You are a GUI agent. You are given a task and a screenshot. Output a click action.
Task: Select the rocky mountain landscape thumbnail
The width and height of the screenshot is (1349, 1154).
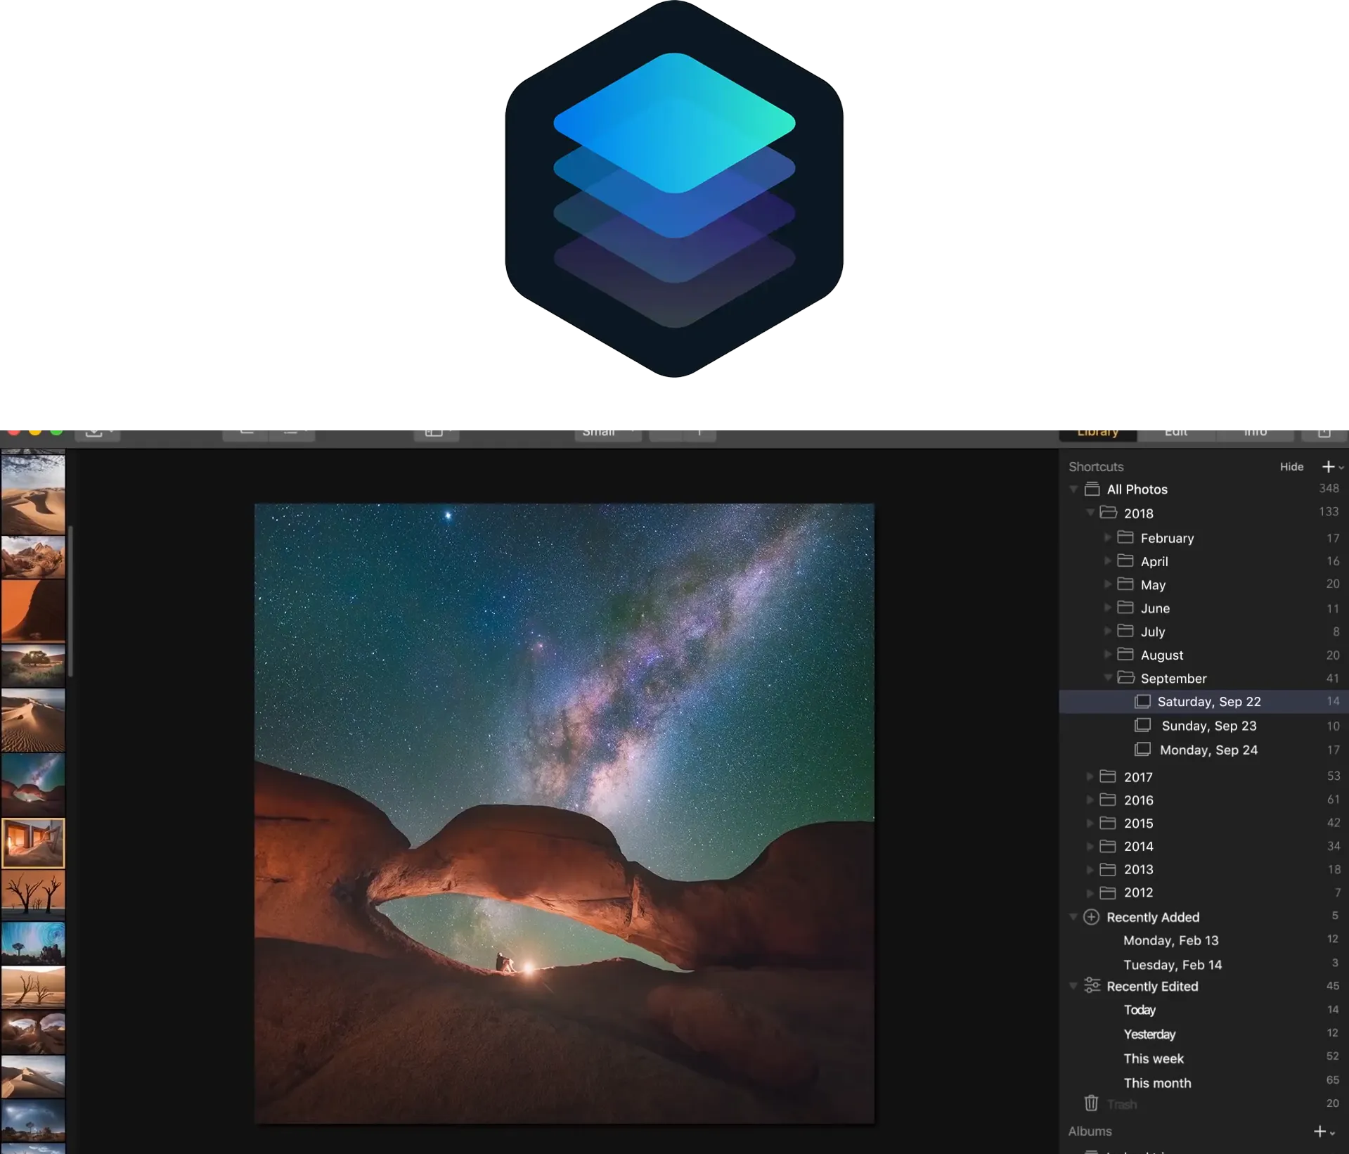(x=33, y=557)
